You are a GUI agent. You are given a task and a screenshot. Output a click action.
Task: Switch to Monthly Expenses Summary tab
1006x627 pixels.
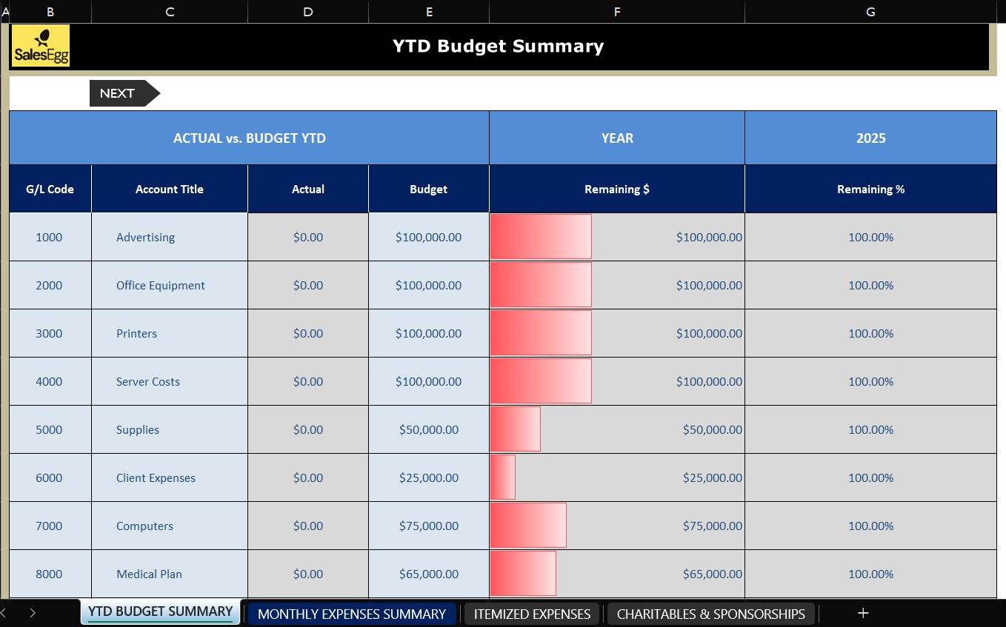(351, 614)
